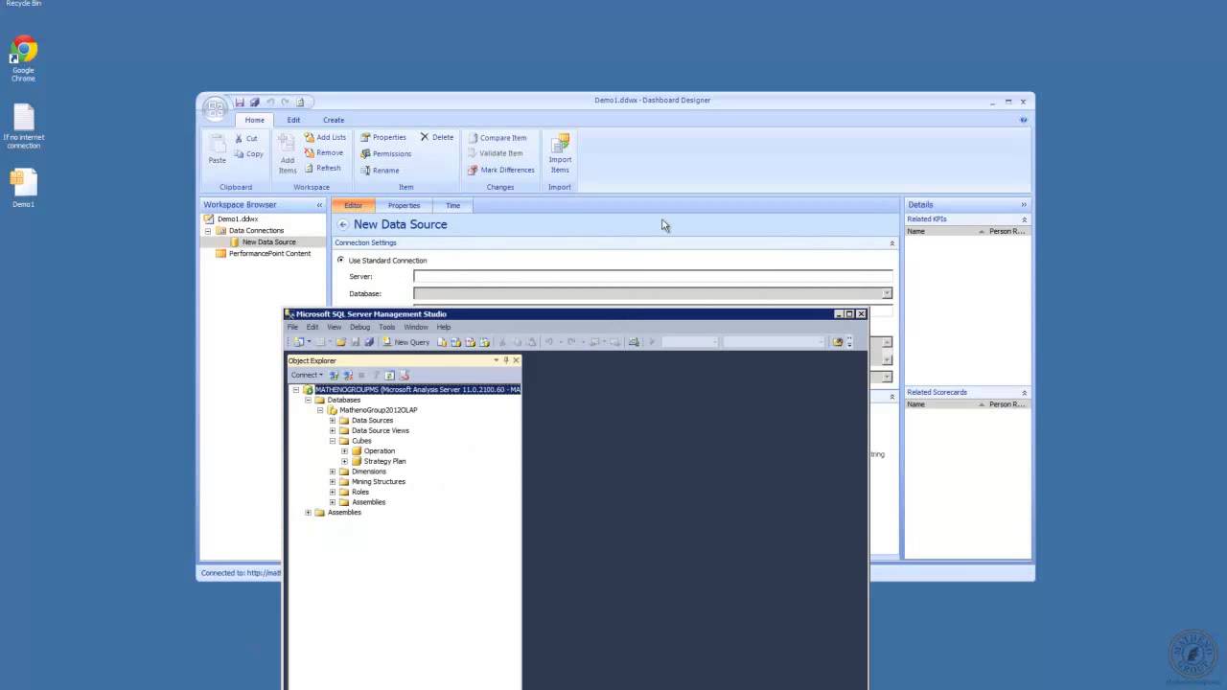The height and width of the screenshot is (690, 1227).
Task: Click New Query in Management Studio toolbar
Action: pyautogui.click(x=406, y=342)
